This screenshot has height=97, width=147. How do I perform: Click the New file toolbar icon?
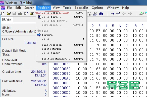3,13
